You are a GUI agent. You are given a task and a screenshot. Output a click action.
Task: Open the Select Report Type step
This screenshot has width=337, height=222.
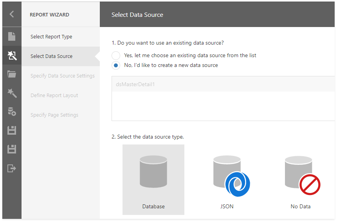pos(51,37)
